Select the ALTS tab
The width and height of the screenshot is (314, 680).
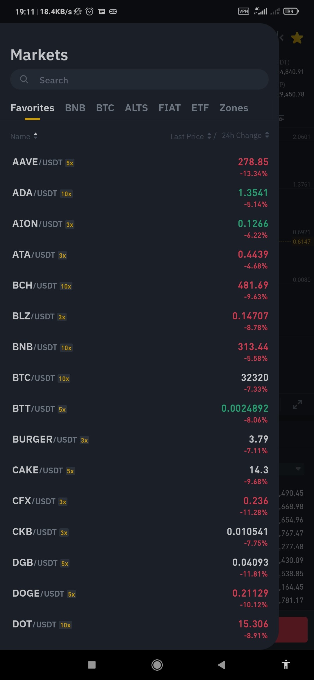pos(136,108)
